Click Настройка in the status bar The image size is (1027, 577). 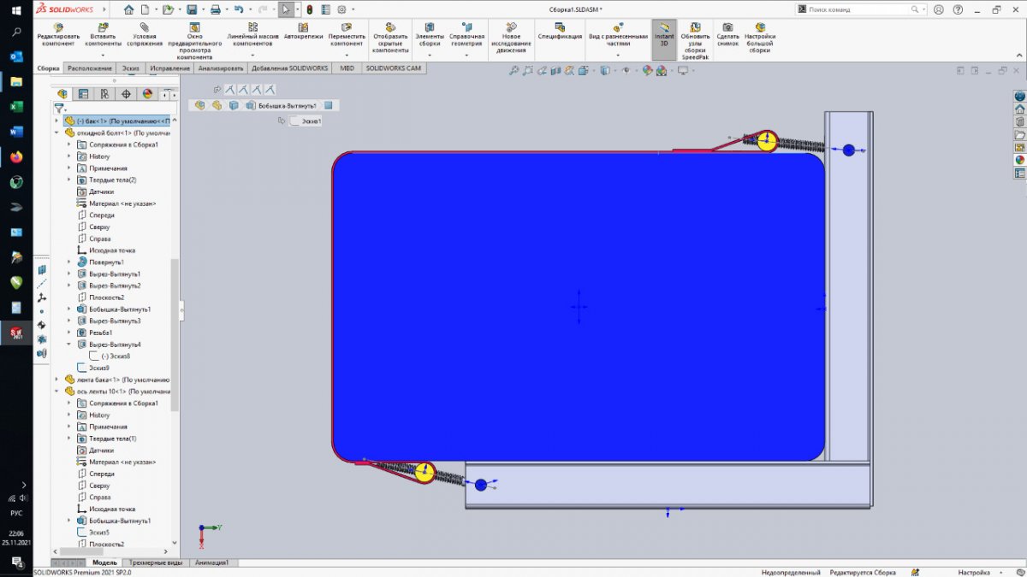click(974, 572)
